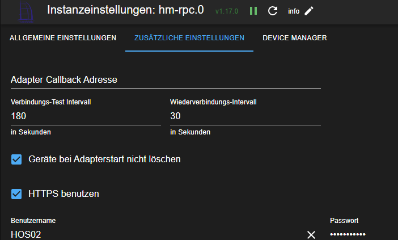Focus the Adapter Callback Adresse field
The height and width of the screenshot is (240, 398).
pyautogui.click(x=166, y=80)
